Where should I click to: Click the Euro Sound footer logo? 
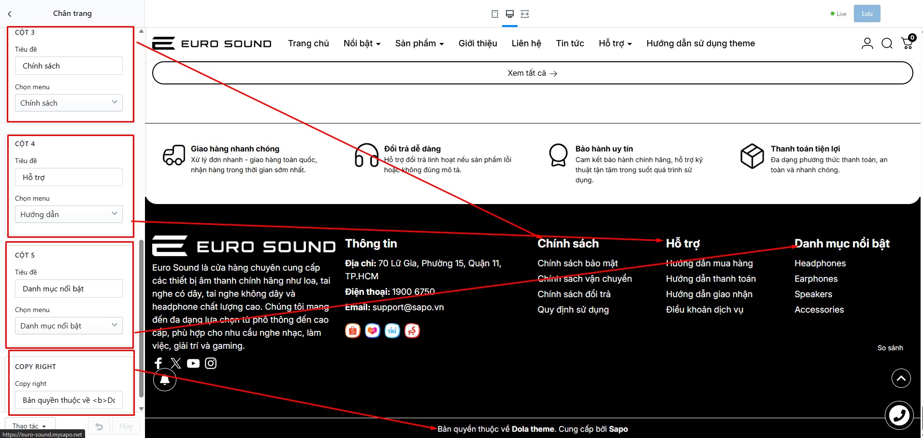(244, 246)
